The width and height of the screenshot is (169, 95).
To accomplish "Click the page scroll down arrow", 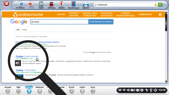I will [x=166, y=81].
